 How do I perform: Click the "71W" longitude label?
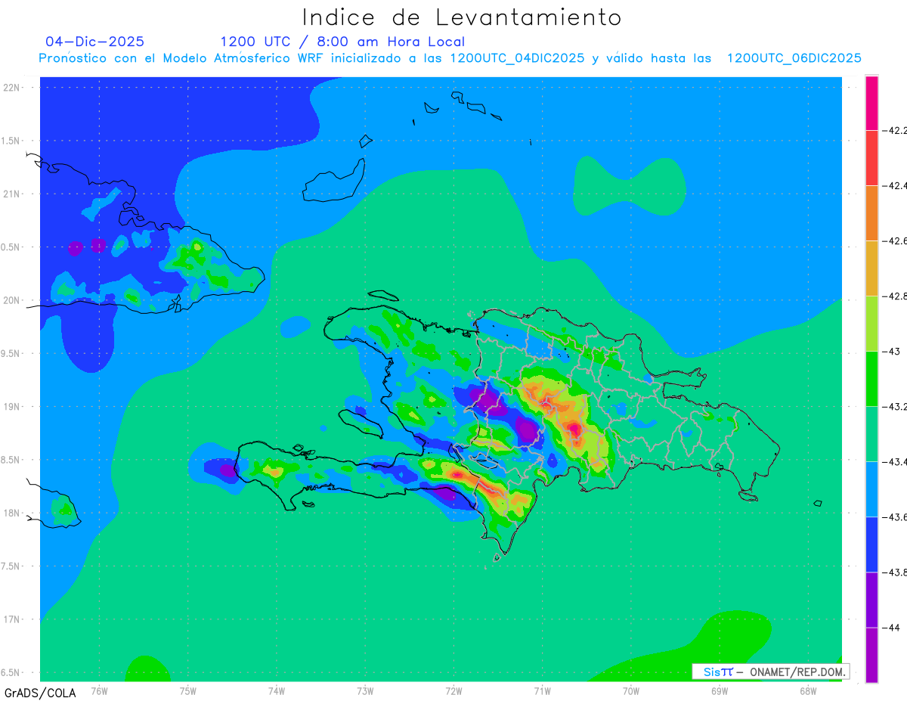tap(542, 690)
